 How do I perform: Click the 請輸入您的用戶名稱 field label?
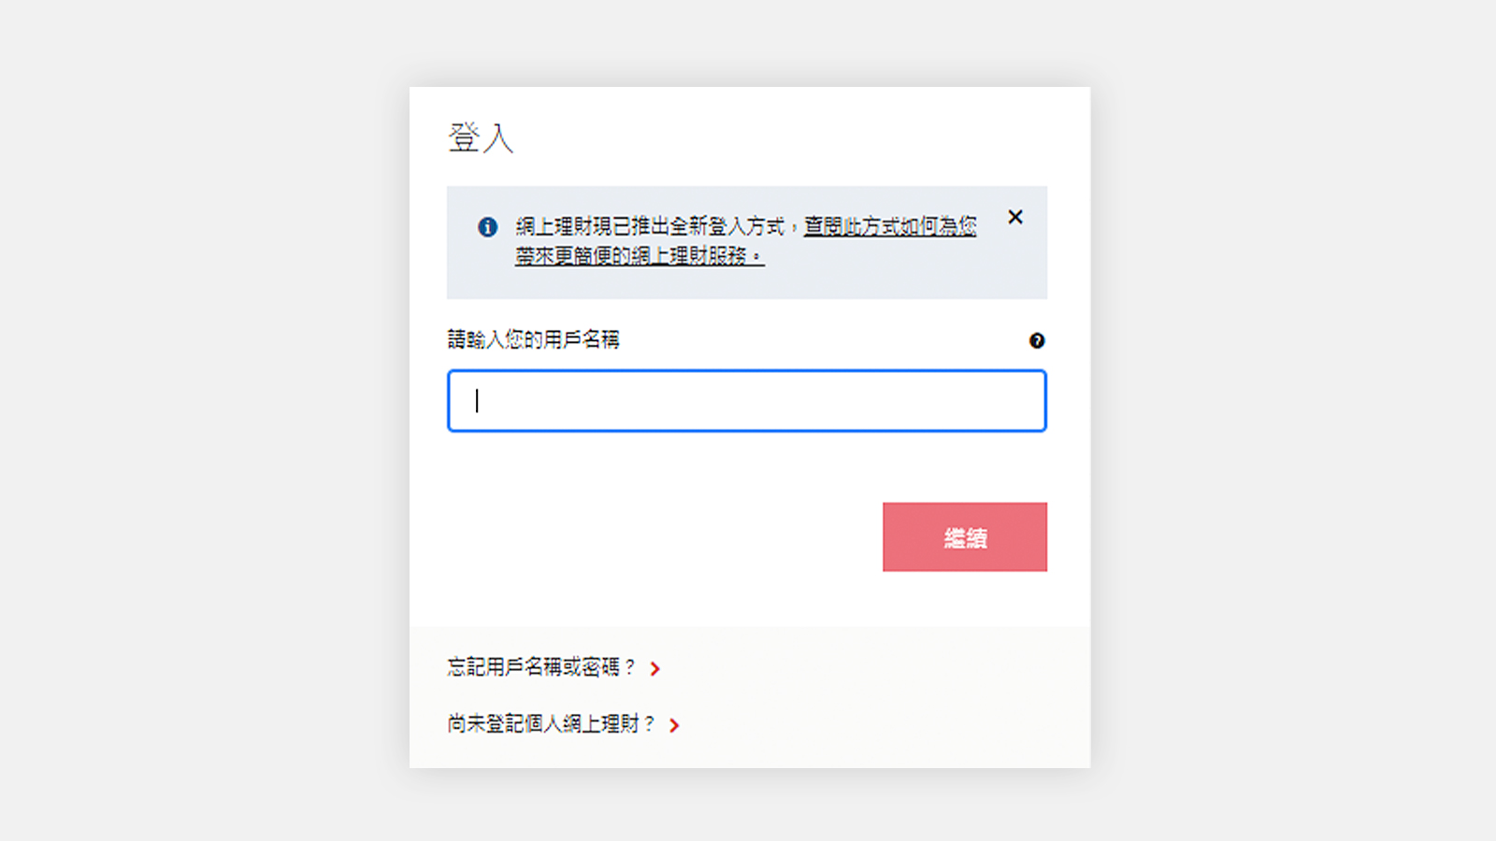[533, 339]
